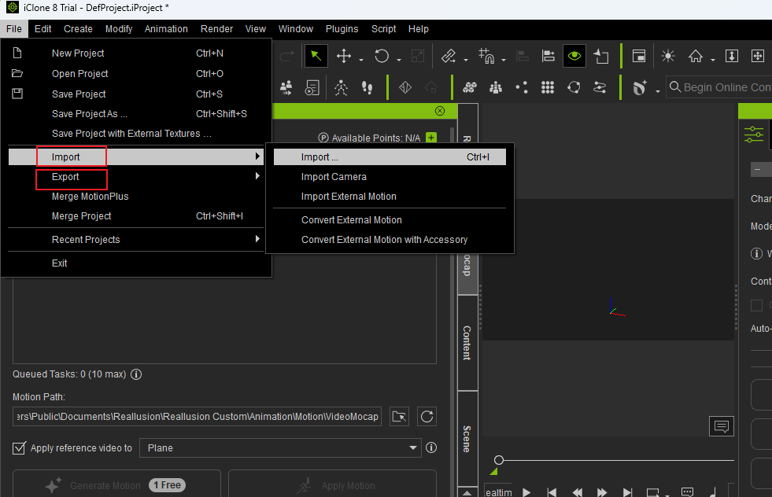
Task: Close the green-header panel
Action: coord(440,111)
